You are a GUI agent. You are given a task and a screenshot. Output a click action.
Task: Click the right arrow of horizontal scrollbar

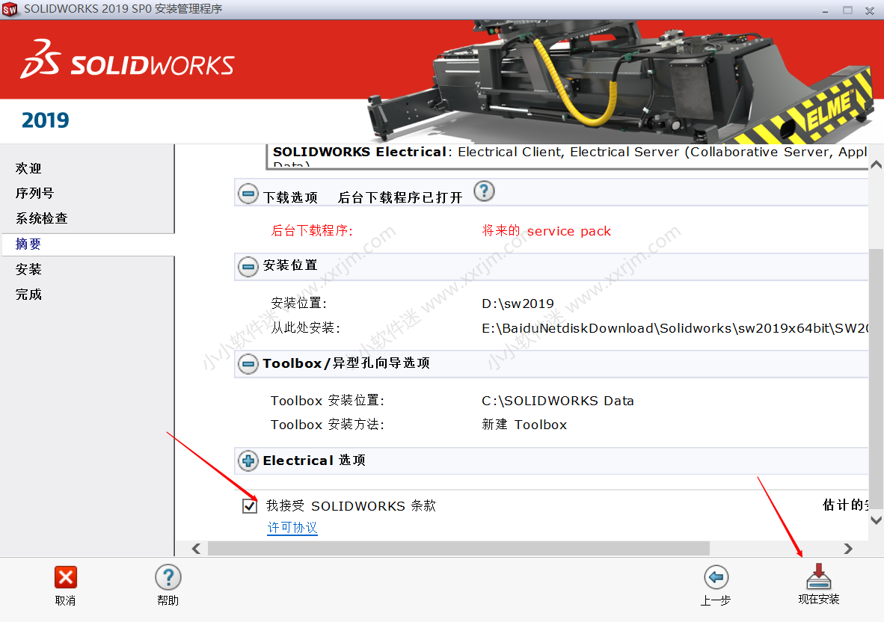[848, 549]
